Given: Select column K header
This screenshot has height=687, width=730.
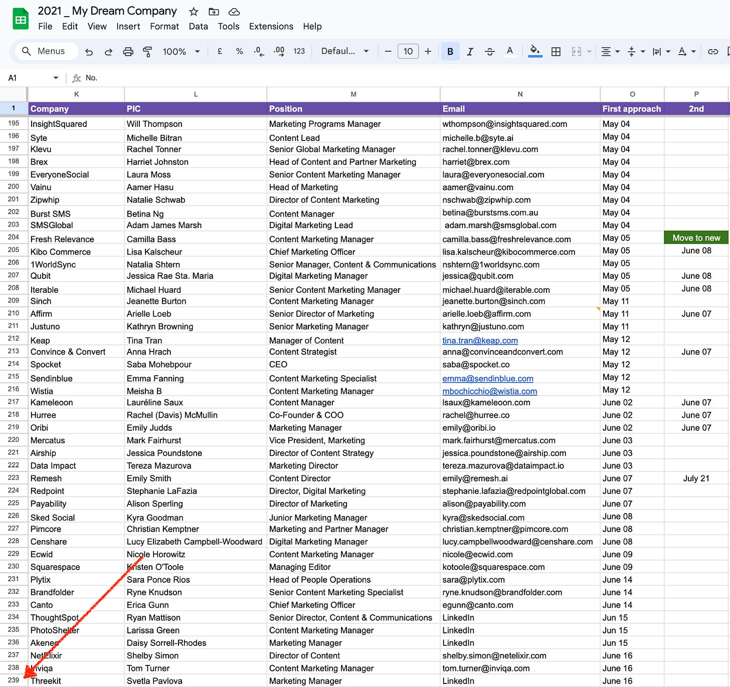Looking at the screenshot, I should pyautogui.click(x=76, y=94).
